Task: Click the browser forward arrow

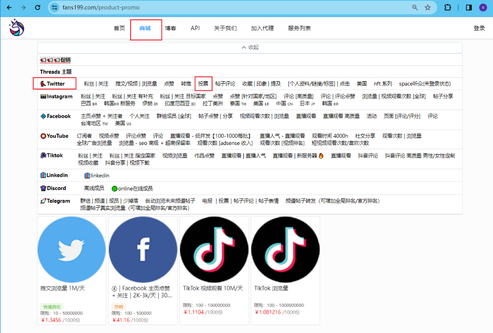Action: [23, 7]
